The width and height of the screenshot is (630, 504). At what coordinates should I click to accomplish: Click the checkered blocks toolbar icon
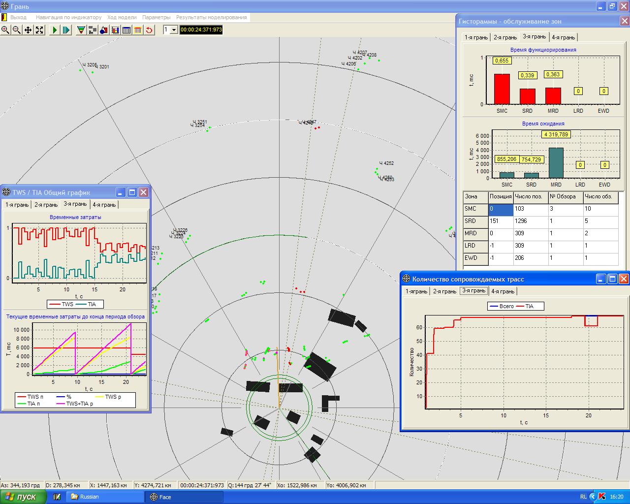pyautogui.click(x=93, y=30)
